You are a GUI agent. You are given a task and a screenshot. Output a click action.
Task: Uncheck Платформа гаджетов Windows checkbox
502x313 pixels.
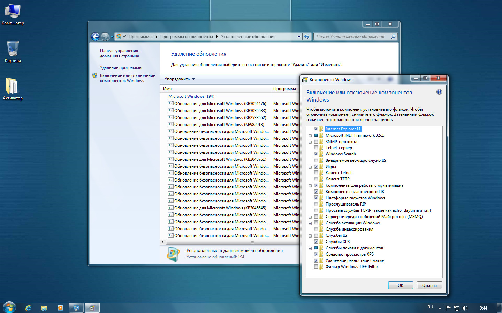tap(316, 198)
